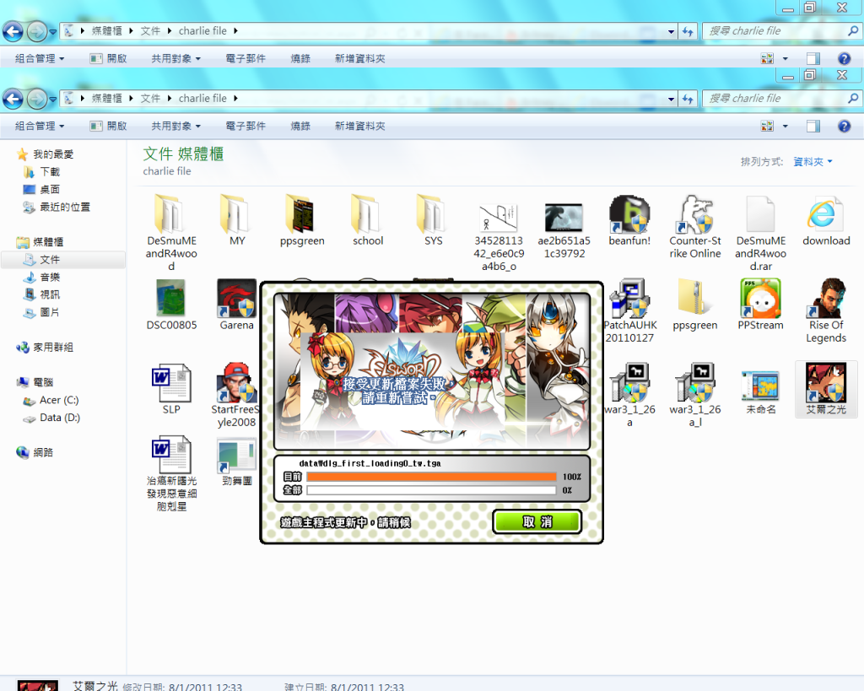This screenshot has height=691, width=864.
Task: Click the orange 目前 progress bar
Action: [431, 477]
